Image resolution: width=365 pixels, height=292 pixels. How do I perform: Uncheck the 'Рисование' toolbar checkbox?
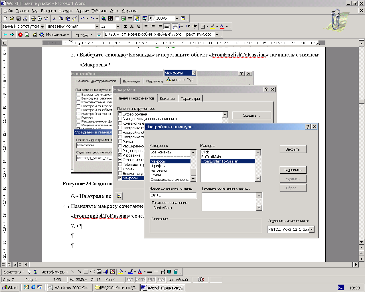tap(120, 155)
